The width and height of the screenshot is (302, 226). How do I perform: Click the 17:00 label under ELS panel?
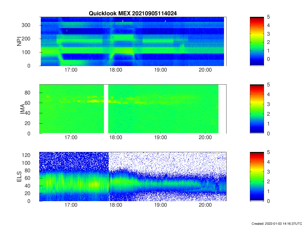(x=71, y=205)
